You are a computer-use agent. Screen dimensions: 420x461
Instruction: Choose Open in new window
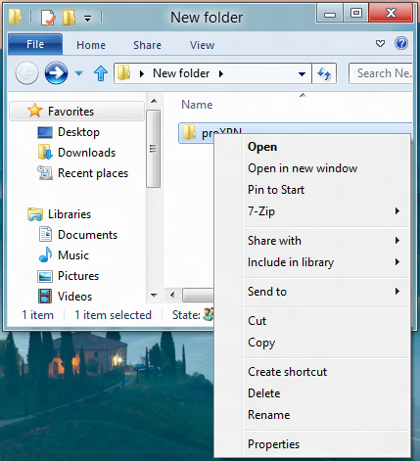pos(303,168)
